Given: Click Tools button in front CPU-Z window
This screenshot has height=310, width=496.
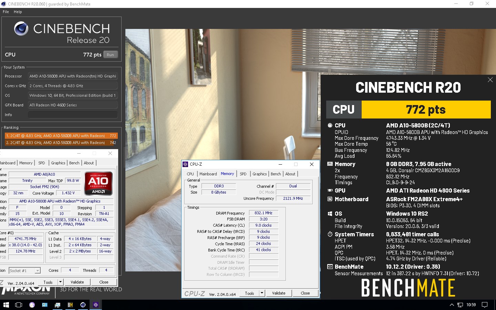Looking at the screenshot, I should (x=249, y=293).
